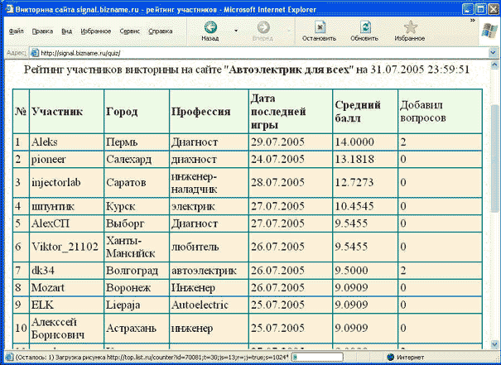501x365 pixels.
Task: Open the address bar dropdown arrow
Action: (493, 53)
